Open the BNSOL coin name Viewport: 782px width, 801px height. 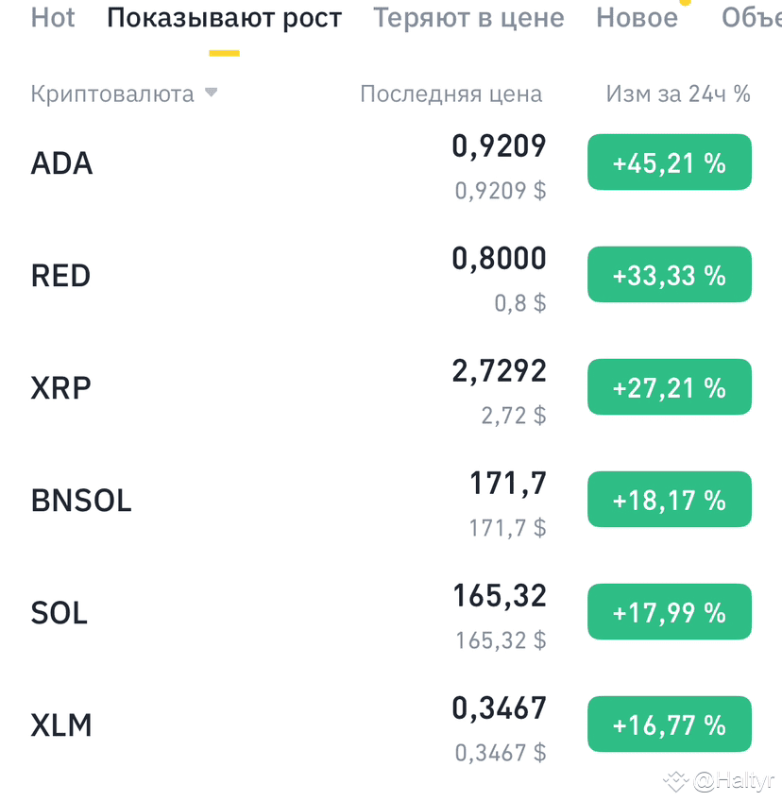pyautogui.click(x=81, y=501)
